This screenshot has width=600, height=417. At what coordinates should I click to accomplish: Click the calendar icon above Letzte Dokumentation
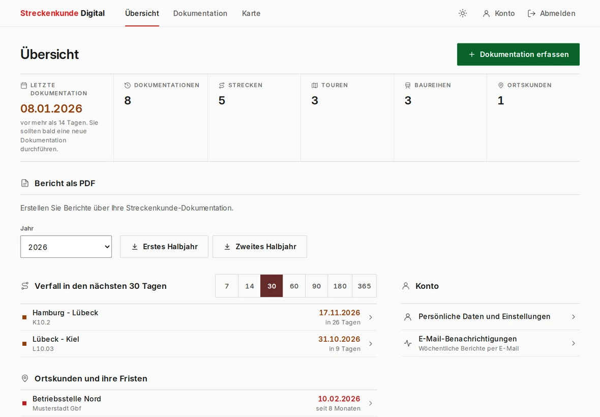24,85
